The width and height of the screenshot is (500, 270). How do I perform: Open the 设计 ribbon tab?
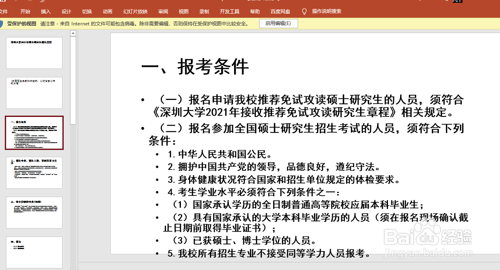(66, 11)
